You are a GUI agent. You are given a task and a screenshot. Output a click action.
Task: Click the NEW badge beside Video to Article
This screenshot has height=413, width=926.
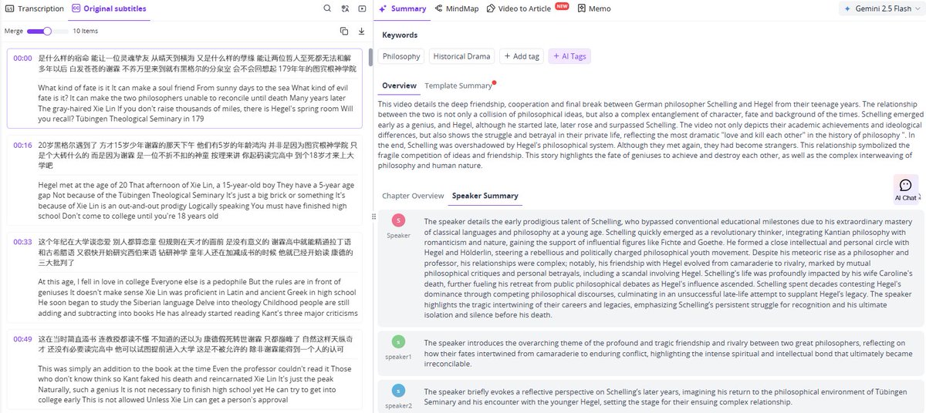coord(562,6)
